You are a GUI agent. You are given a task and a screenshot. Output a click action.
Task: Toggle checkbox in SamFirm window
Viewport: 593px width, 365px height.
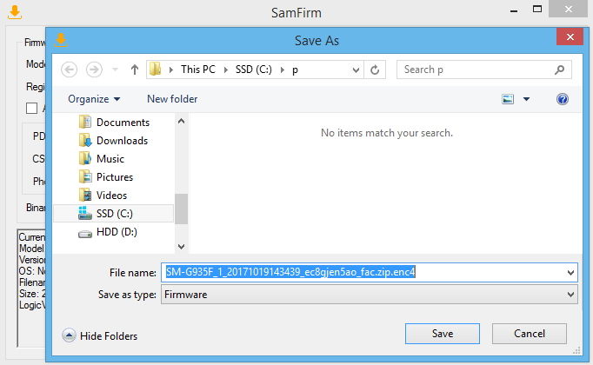tap(32, 108)
